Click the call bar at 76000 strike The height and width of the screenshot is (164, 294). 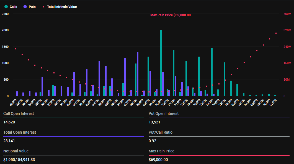point(225,79)
